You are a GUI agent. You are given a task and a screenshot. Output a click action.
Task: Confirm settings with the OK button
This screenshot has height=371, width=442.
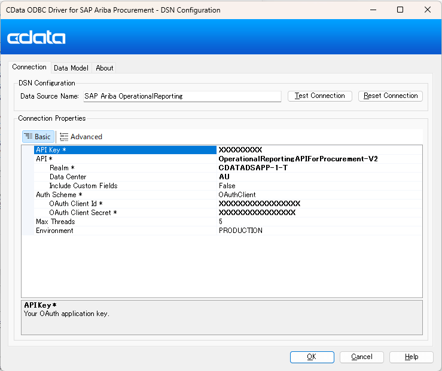(312, 357)
